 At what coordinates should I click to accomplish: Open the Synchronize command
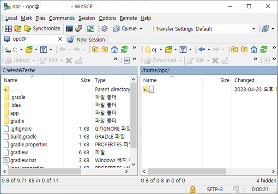click(x=42, y=29)
